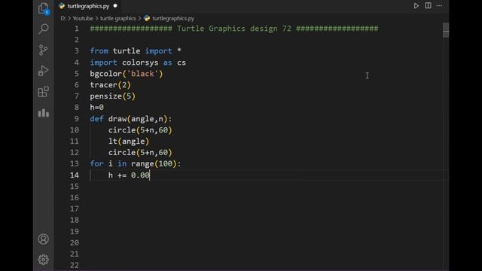Click the 'Youtube' breadcrumb folder
Viewport: 482px width, 271px height.
point(83,18)
